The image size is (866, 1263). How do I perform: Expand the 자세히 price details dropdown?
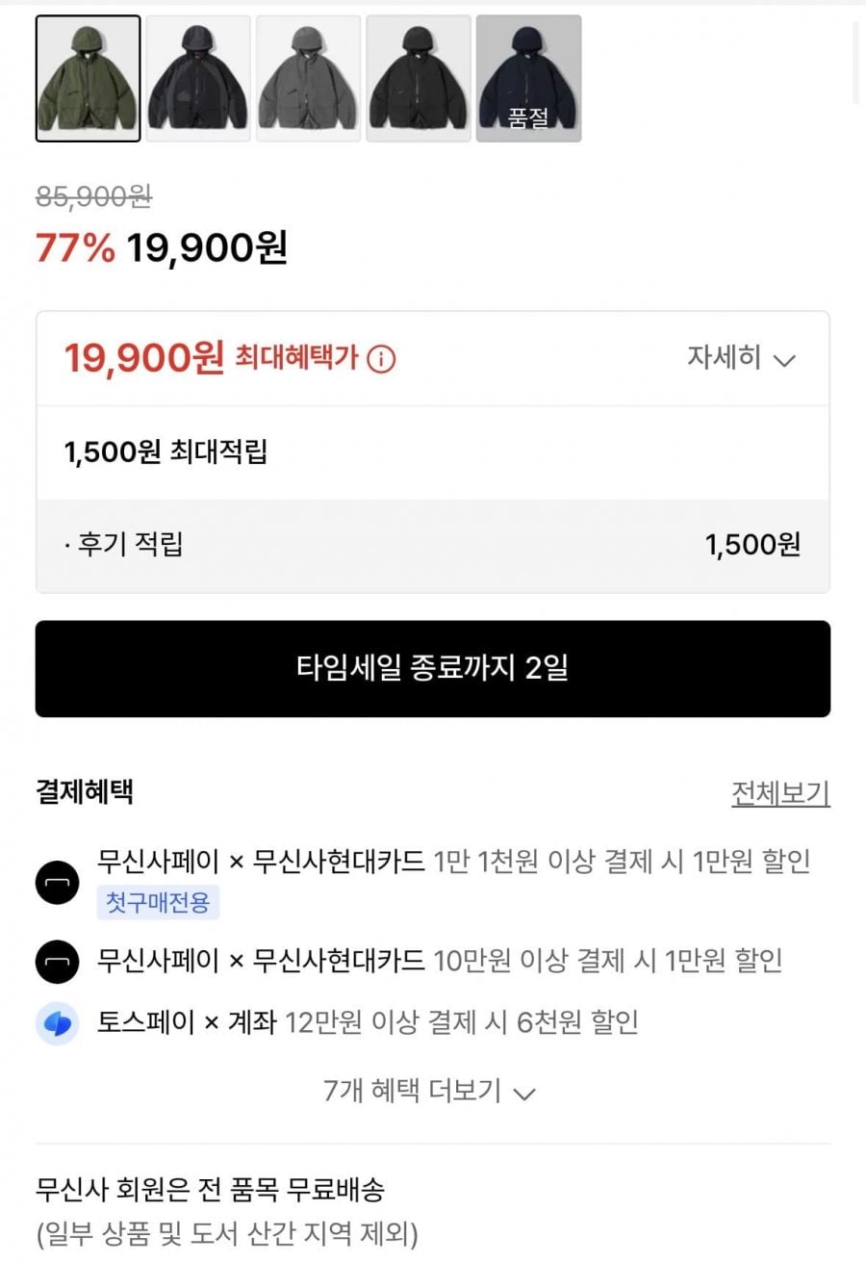click(x=740, y=359)
